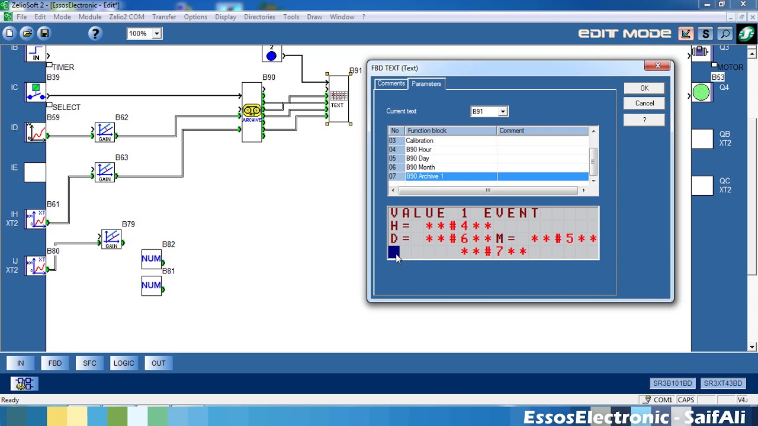Select the B91 TEXT function block
Image resolution: width=758 pixels, height=426 pixels.
click(x=338, y=99)
